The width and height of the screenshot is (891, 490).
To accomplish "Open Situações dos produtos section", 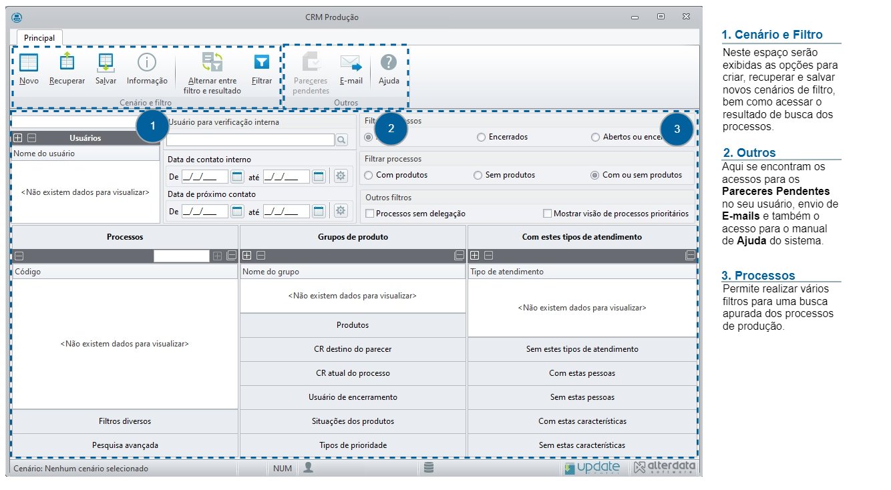I will click(x=353, y=421).
